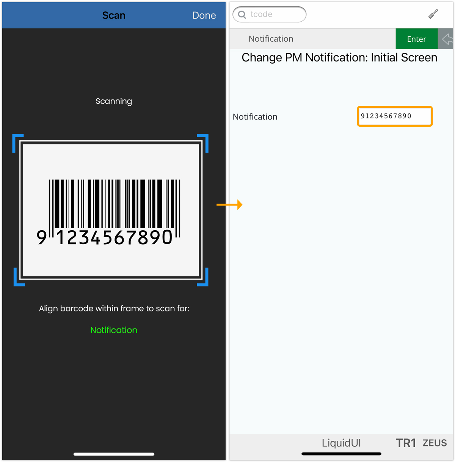Click the gray back arrow icon
The width and height of the screenshot is (455, 462).
click(446, 39)
